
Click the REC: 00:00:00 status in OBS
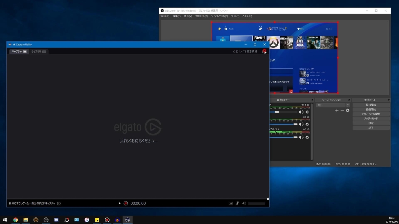pos(343,164)
